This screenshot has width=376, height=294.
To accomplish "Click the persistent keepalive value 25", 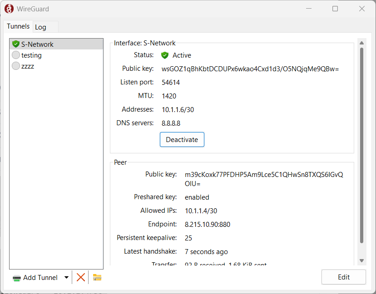I will (x=188, y=238).
